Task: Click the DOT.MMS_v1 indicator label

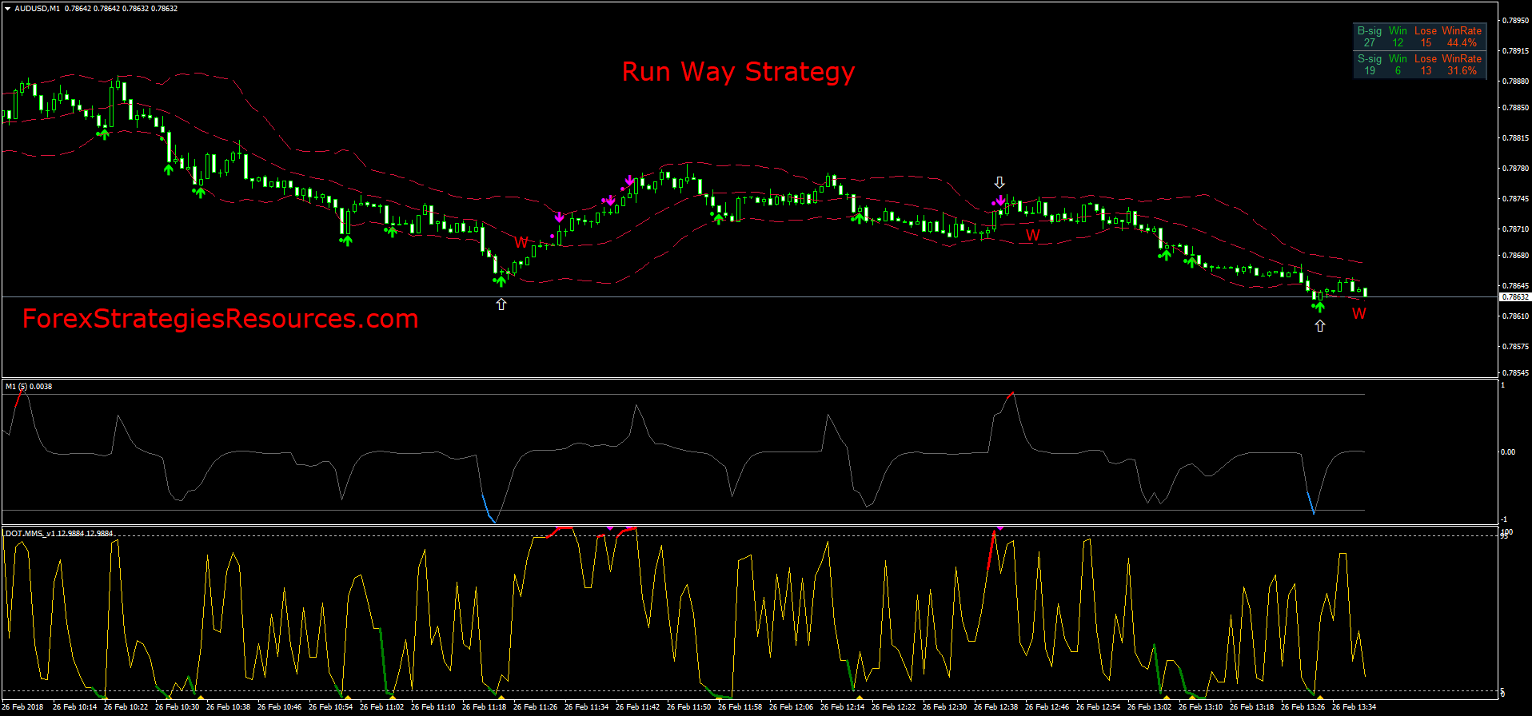Action: coord(59,533)
